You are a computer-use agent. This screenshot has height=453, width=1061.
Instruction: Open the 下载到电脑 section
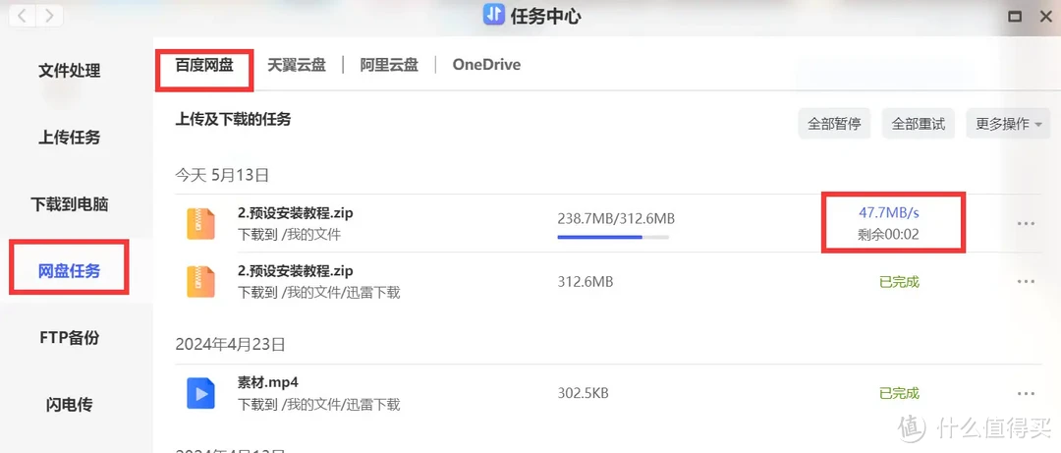(69, 204)
